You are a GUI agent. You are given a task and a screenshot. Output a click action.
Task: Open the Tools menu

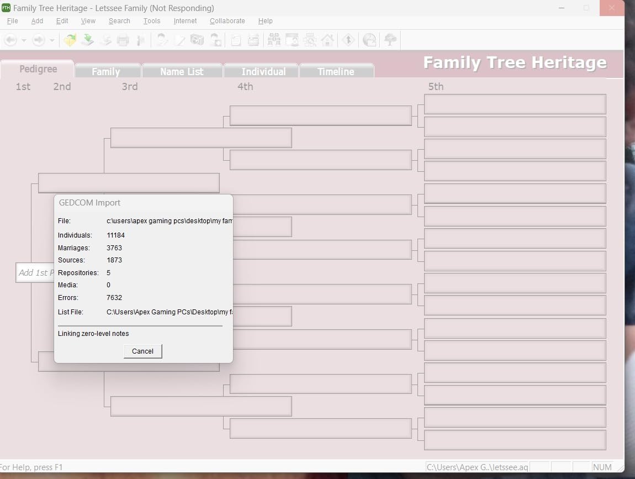[151, 20]
